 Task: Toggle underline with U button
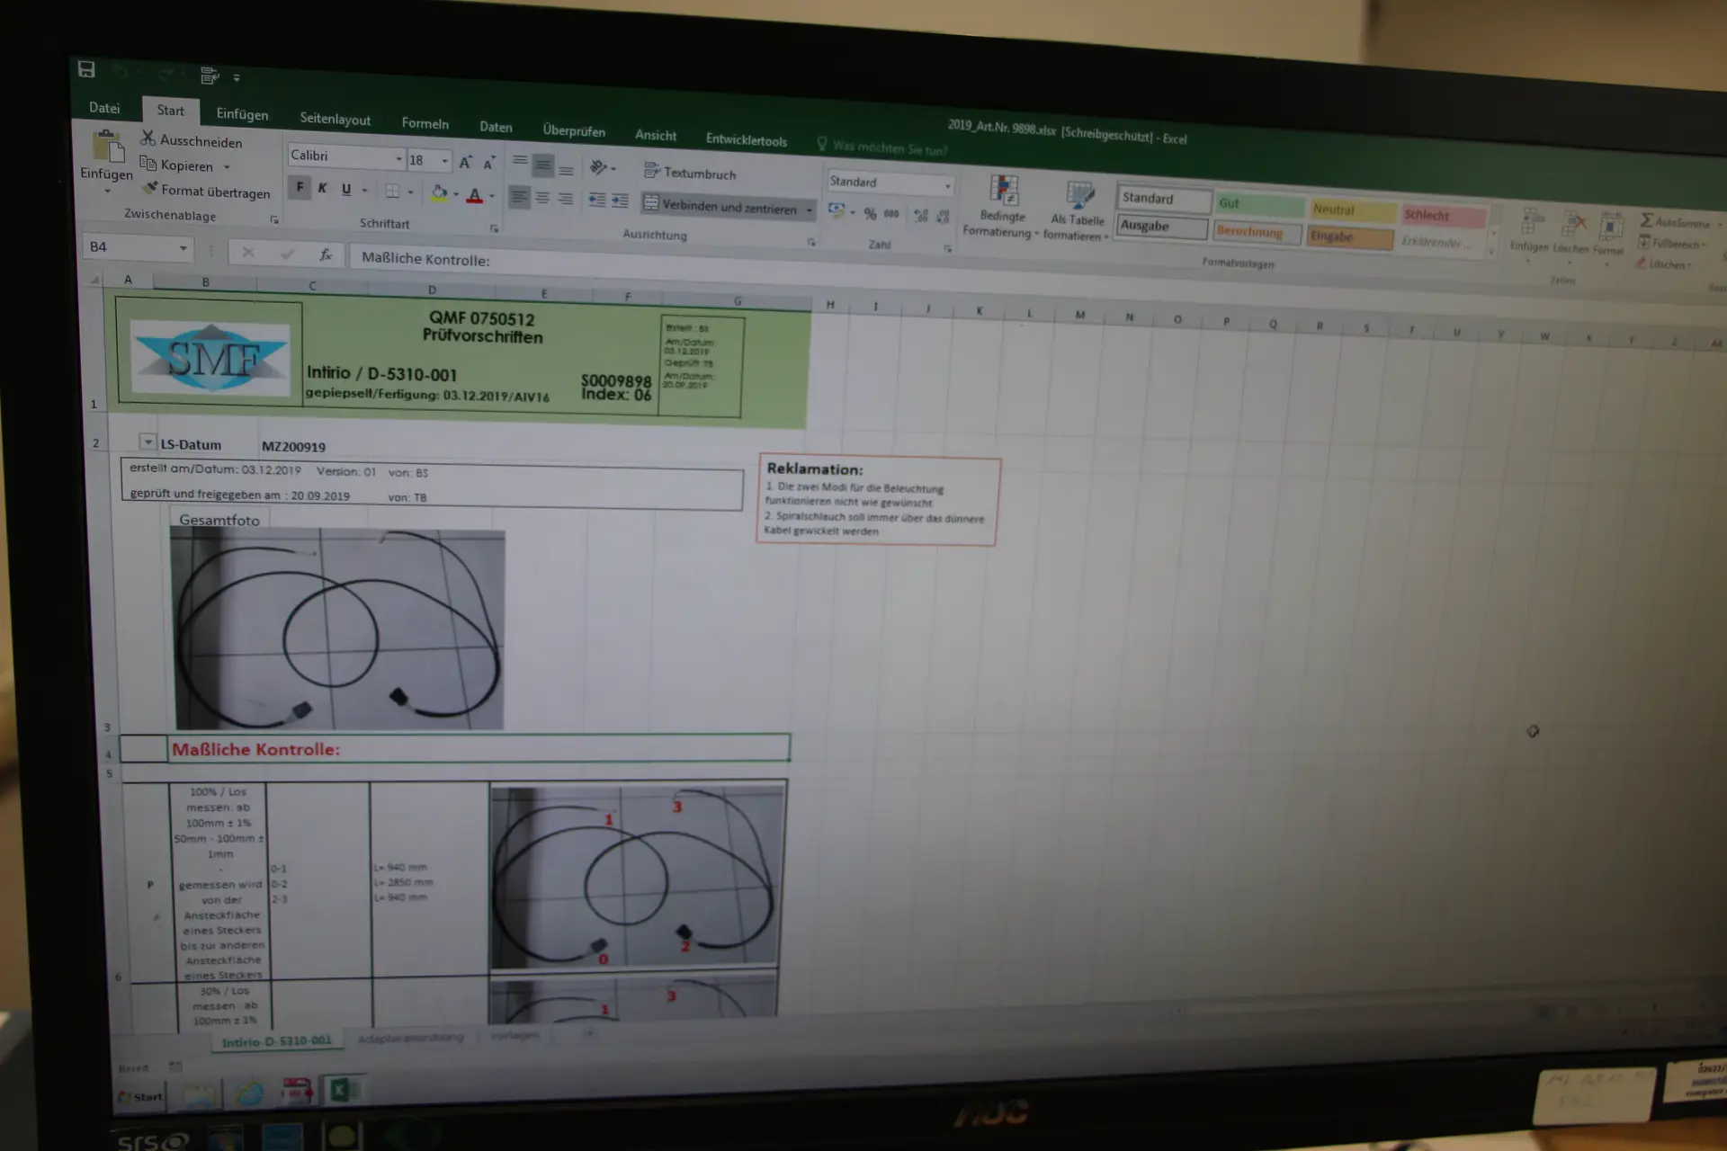346,189
